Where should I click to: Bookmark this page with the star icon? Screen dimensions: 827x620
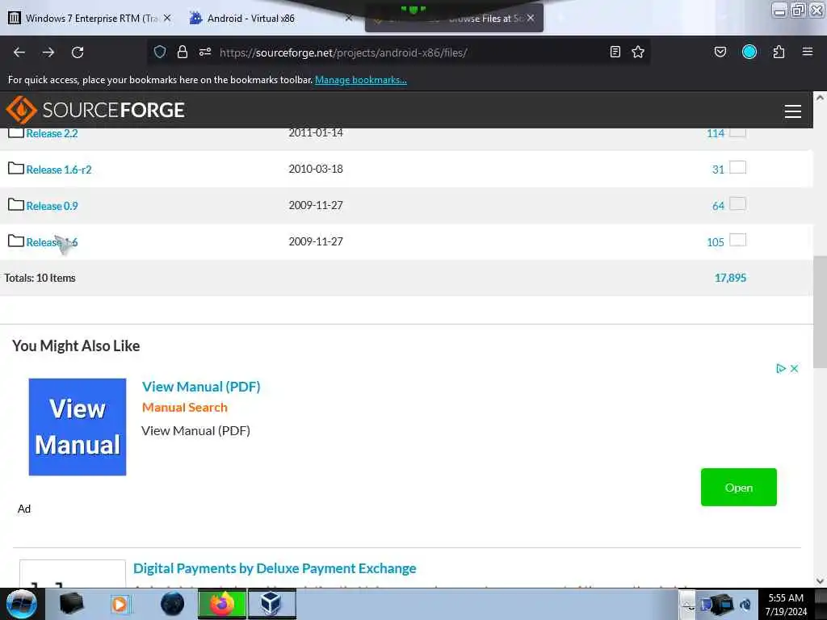pos(638,52)
